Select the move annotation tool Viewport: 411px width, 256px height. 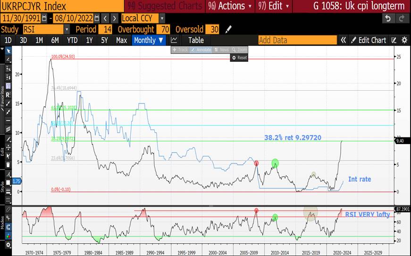8,147
